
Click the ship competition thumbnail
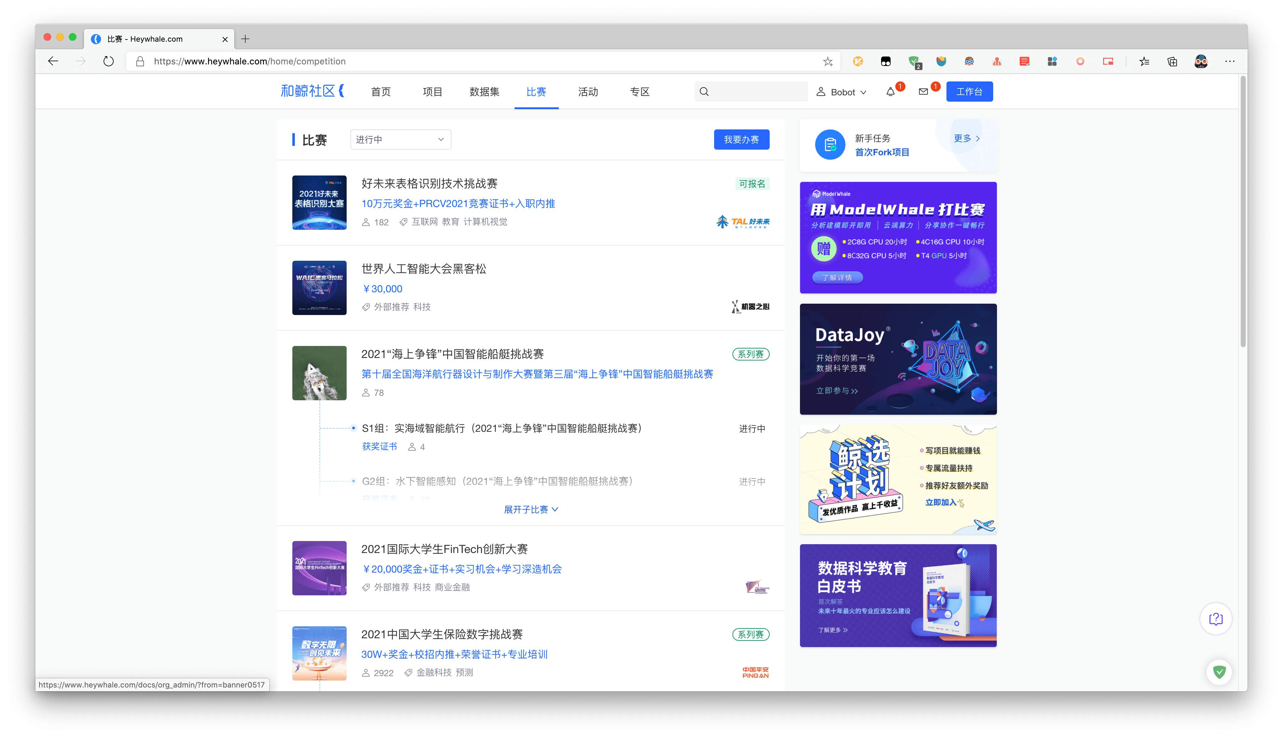coord(319,373)
